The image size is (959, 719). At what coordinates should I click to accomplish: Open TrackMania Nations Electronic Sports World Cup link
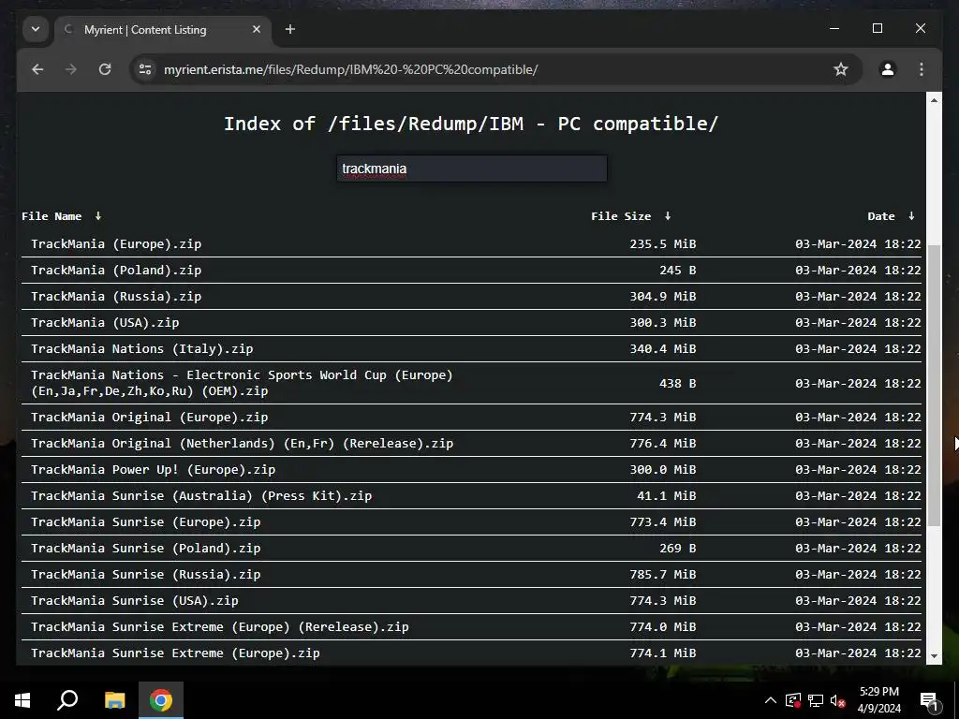243,383
